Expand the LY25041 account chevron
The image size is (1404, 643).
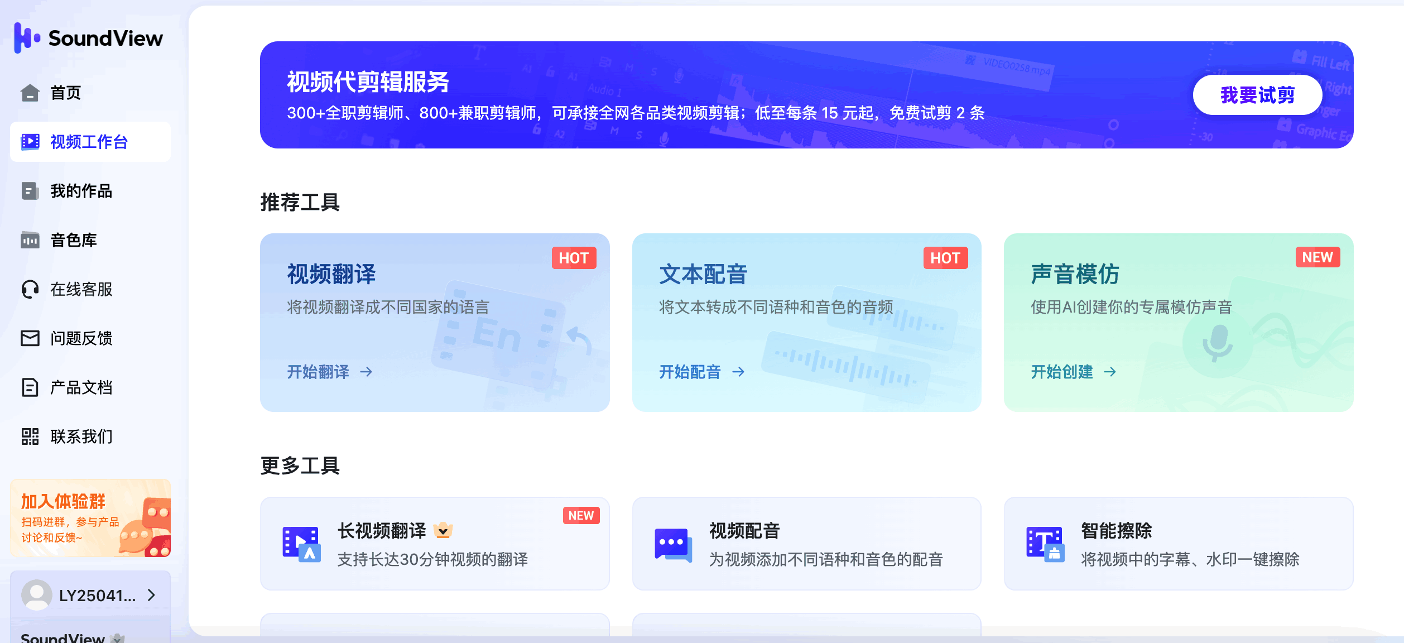(x=151, y=595)
